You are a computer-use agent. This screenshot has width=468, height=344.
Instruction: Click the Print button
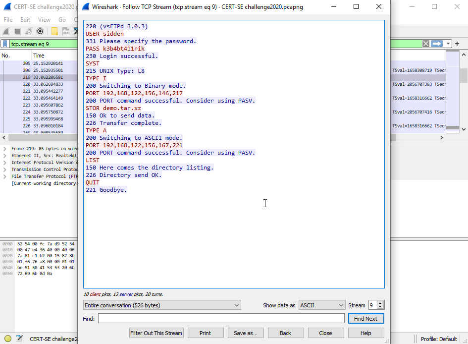pyautogui.click(x=206, y=333)
